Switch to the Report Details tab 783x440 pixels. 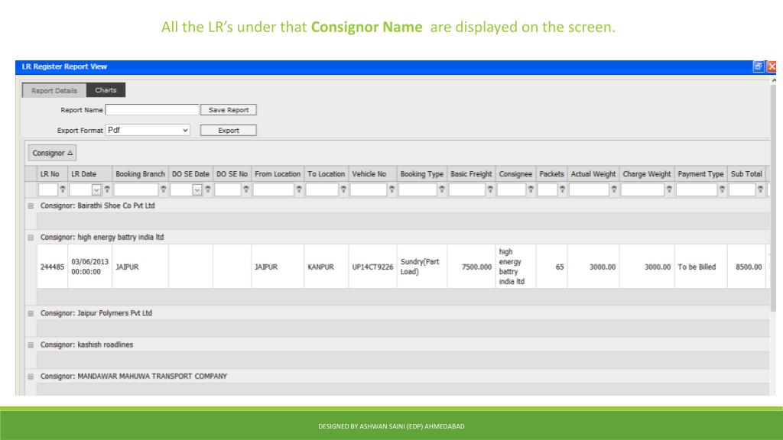click(x=54, y=90)
